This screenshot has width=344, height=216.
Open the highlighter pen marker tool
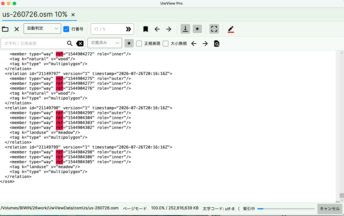coord(231,29)
